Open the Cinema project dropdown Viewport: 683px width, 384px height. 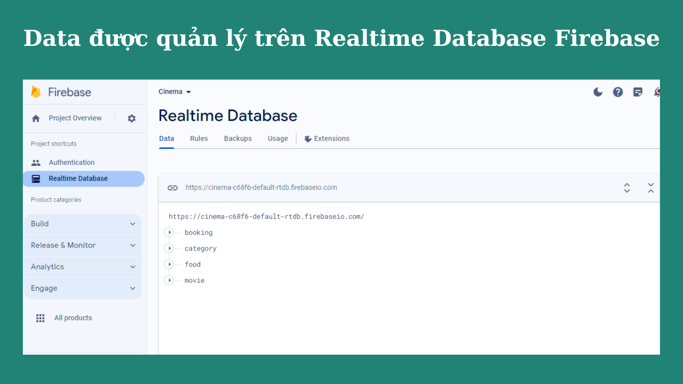174,92
